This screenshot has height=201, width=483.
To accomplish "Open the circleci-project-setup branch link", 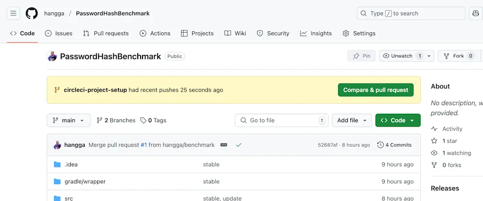I will click(95, 90).
